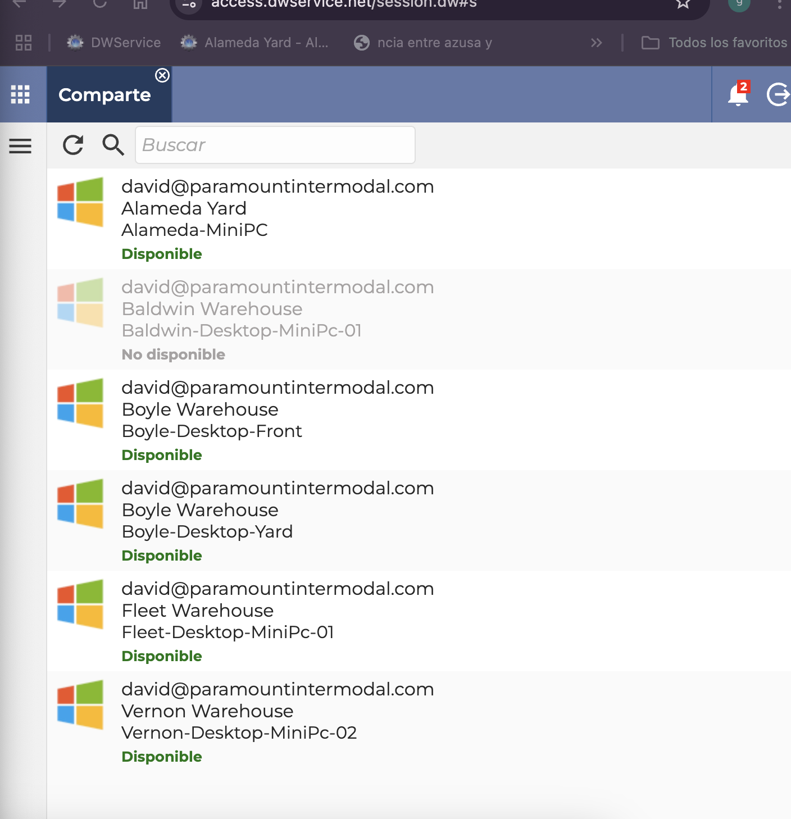The height and width of the screenshot is (819, 791).
Task: Click the Windows icon for Boyle-Desktop-Yard
Action: tap(80, 504)
